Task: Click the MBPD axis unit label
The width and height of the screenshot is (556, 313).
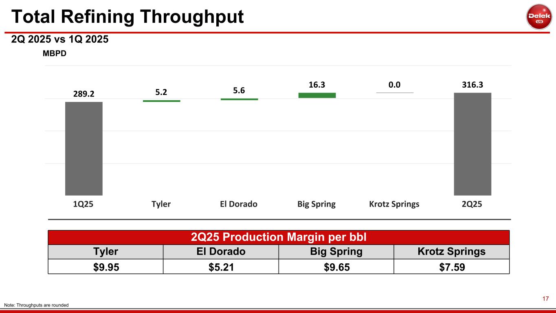Action: pyautogui.click(x=55, y=53)
